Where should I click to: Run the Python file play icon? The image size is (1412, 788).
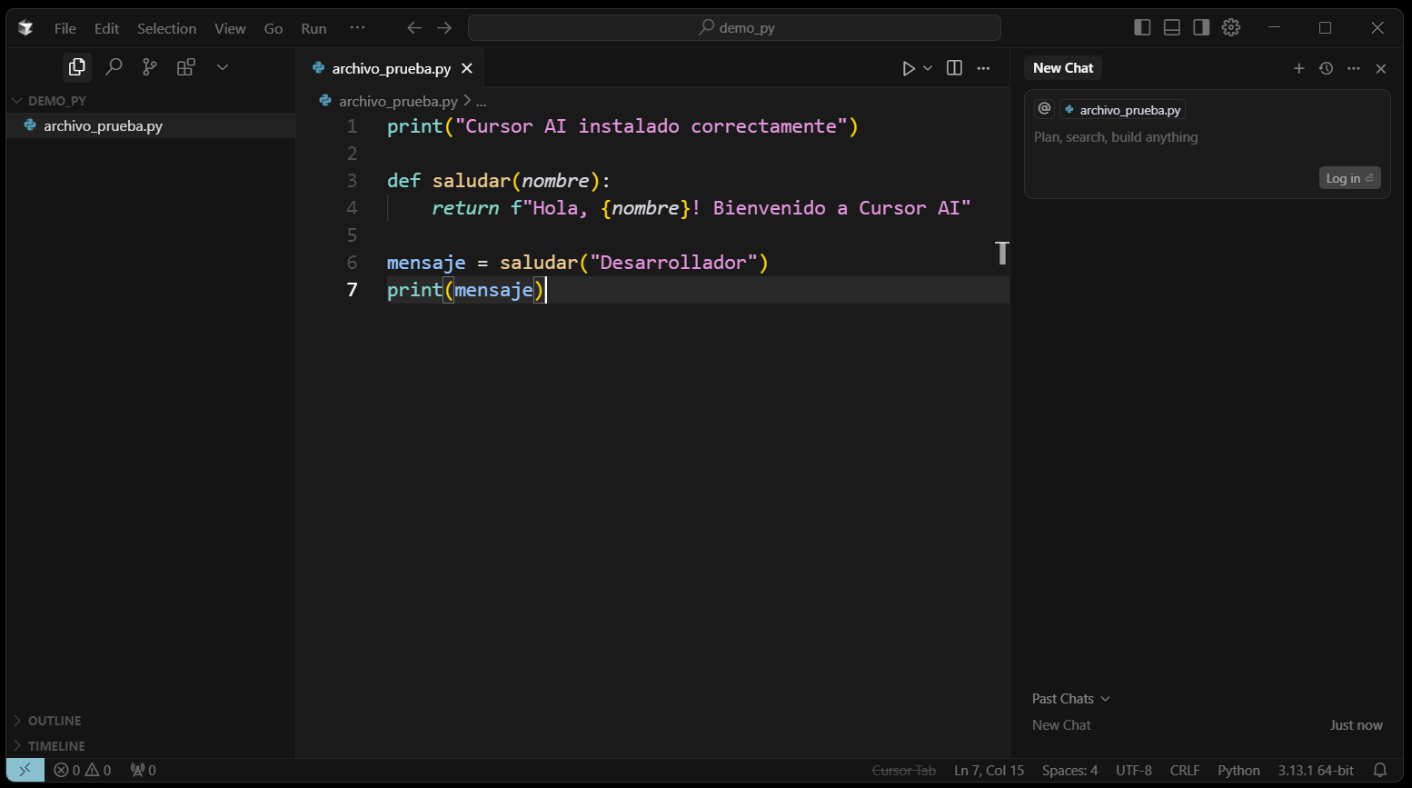(908, 68)
